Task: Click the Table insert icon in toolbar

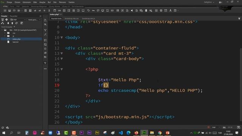Action: [25, 11]
